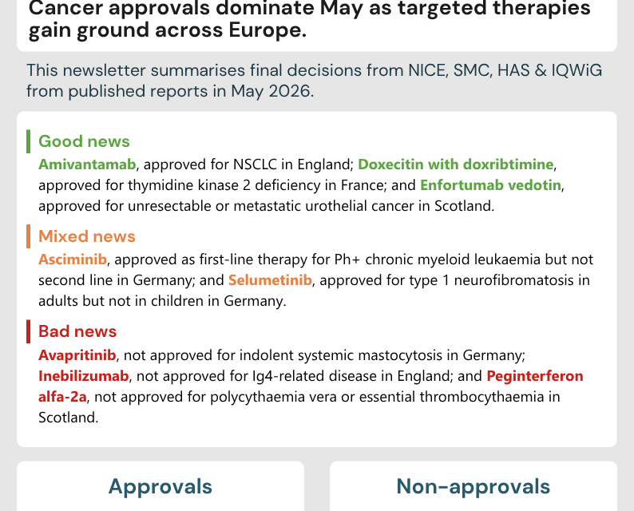Open the Approvals card
Screen dimensions: 634x511
pyautogui.click(x=160, y=486)
